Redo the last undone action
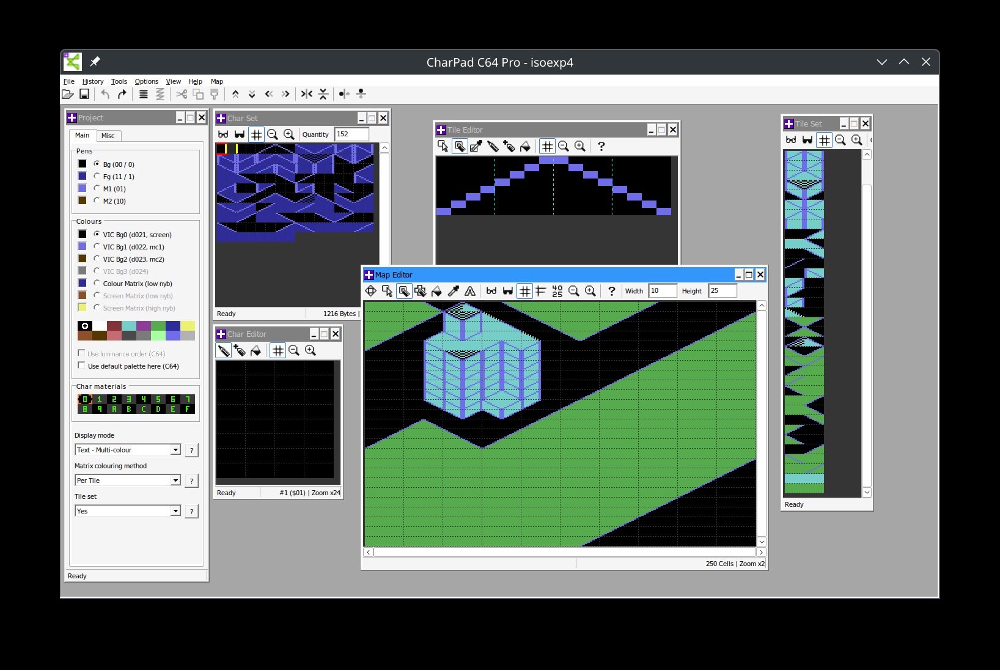 (122, 94)
